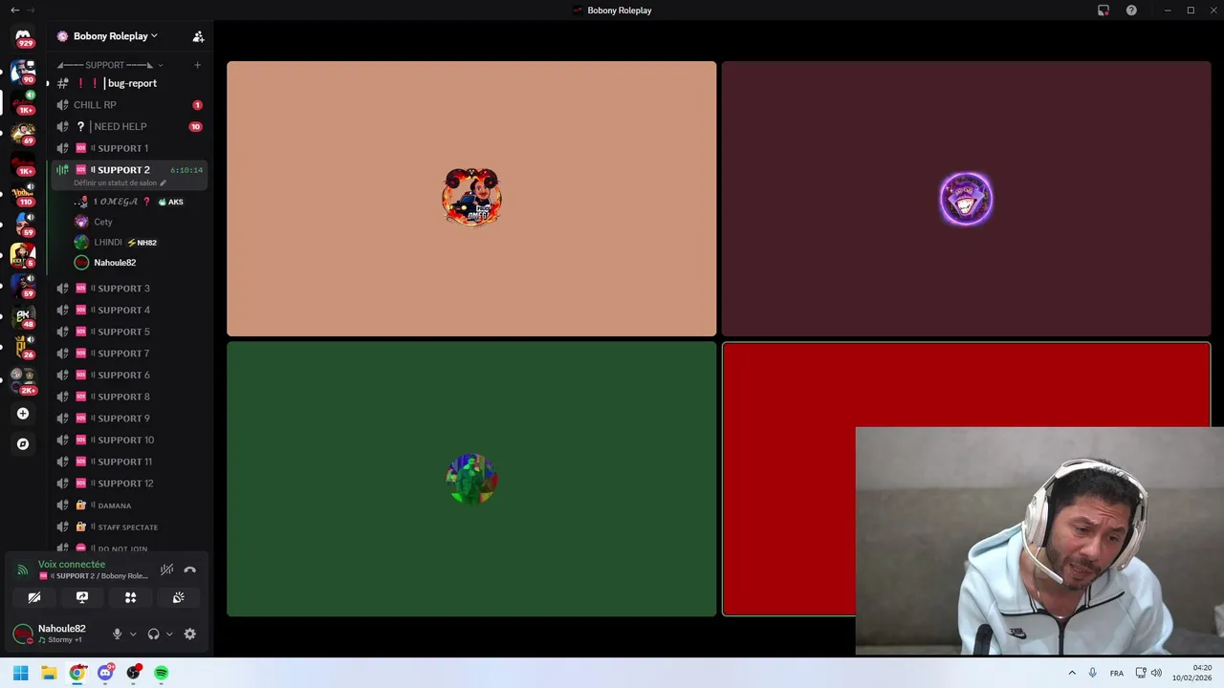Image resolution: width=1224 pixels, height=688 pixels.
Task: Click the invite members icon beside server name
Action: (198, 36)
